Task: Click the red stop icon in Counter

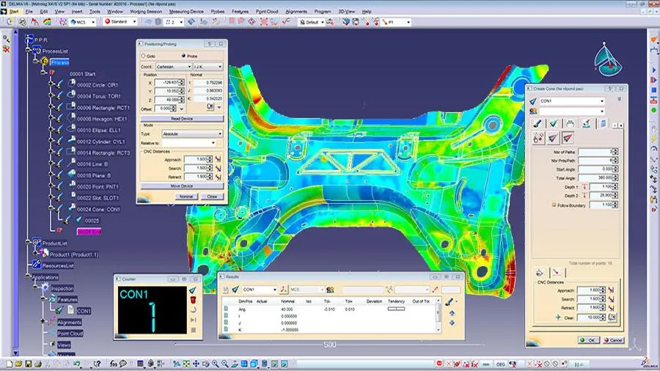Action: 192,301
